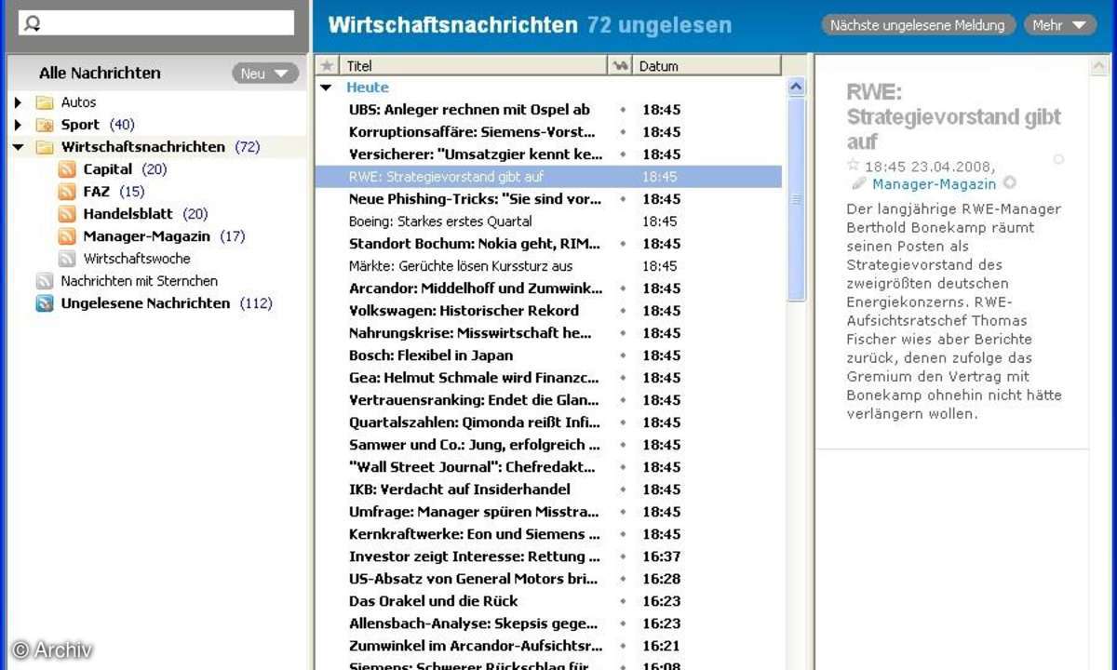This screenshot has height=670, width=1117.
Task: Click the round icon after Manager-Magazin in preview
Action: pos(1009,183)
